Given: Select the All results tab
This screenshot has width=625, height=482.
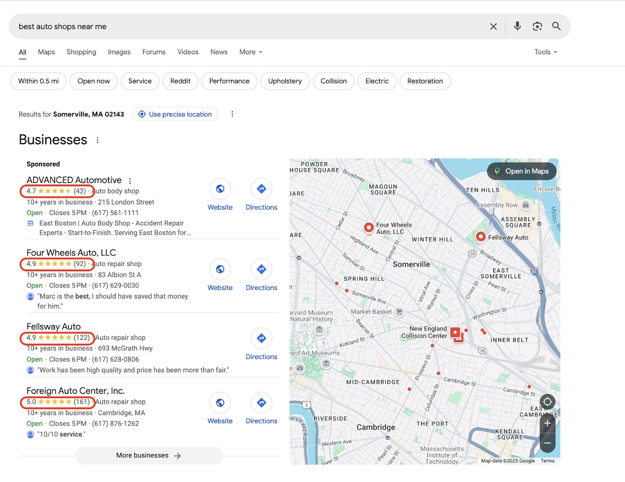Looking at the screenshot, I should (x=23, y=52).
